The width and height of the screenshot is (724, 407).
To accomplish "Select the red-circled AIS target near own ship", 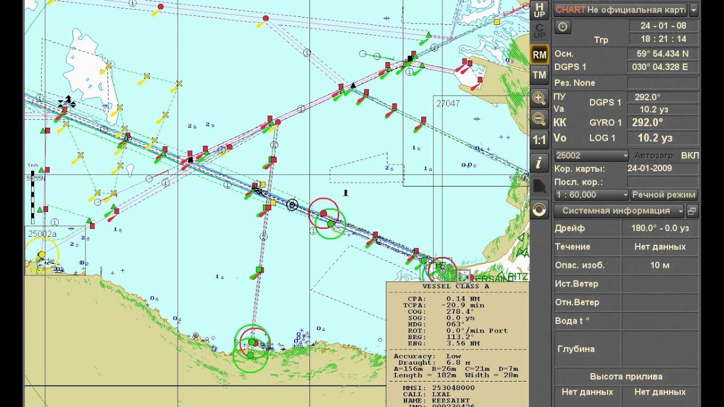I will 324,213.
